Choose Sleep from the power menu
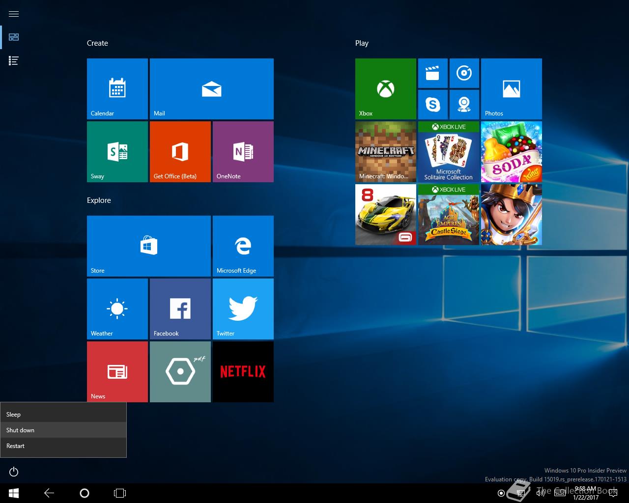629x503 pixels. [x=63, y=414]
